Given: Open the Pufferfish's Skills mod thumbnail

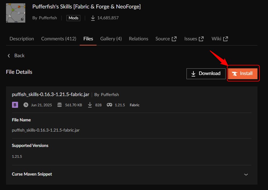Looking at the screenshot, I should pos(16,13).
